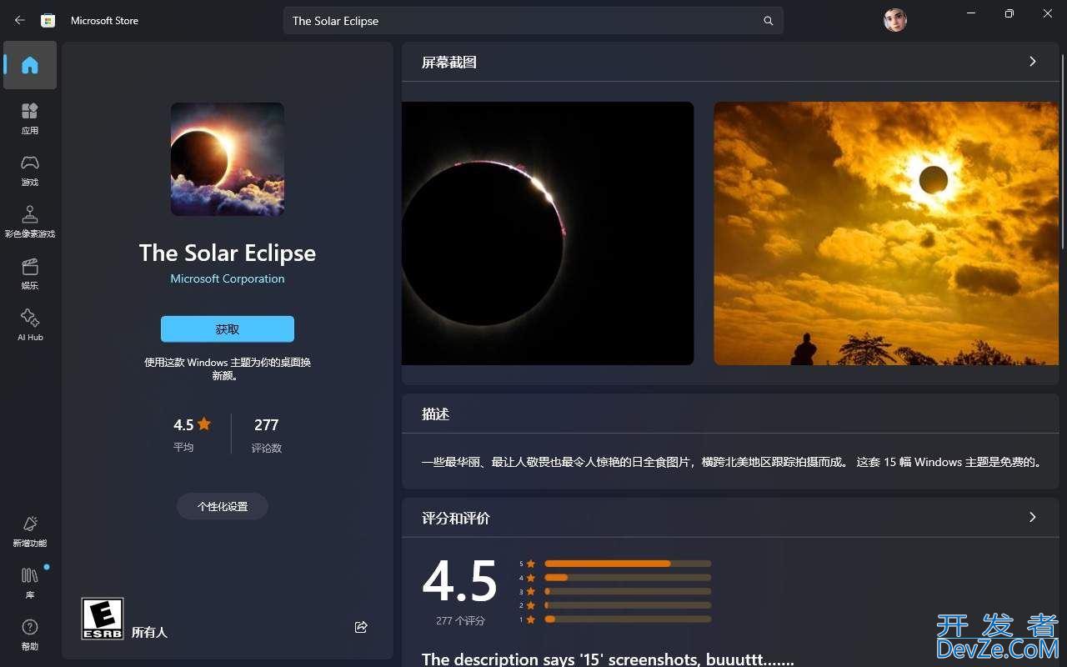Open 新增功能 (What's new)

(30, 531)
